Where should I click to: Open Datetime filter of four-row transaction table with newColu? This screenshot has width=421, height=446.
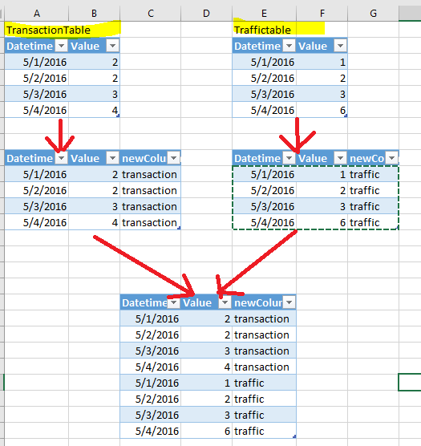(61, 158)
